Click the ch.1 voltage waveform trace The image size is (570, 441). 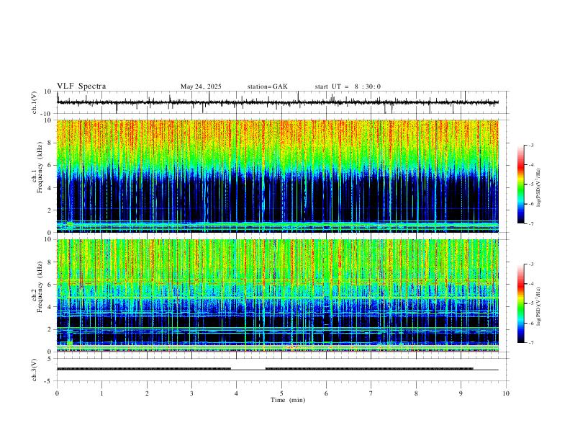(x=278, y=102)
